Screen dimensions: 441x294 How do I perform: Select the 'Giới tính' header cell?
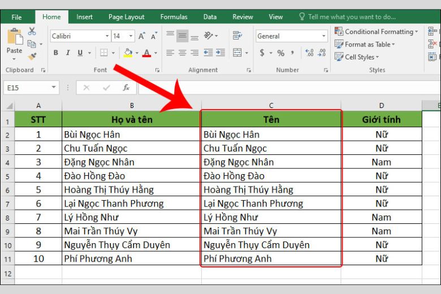[382, 119]
